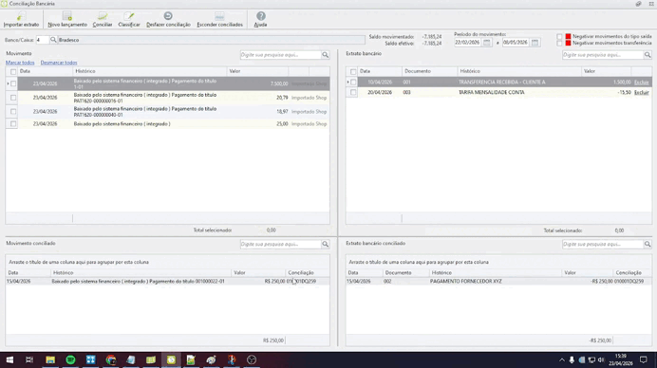Screen dimensions: 657x368
Task: Toggle the Extrato bancário select-all header checkbox
Action: pos(353,71)
